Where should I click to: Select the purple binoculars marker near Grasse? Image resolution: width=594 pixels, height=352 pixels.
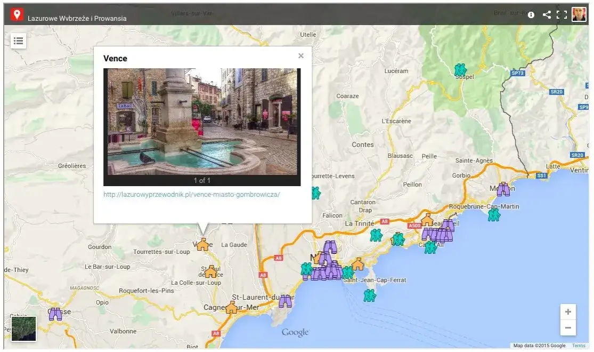(x=55, y=314)
